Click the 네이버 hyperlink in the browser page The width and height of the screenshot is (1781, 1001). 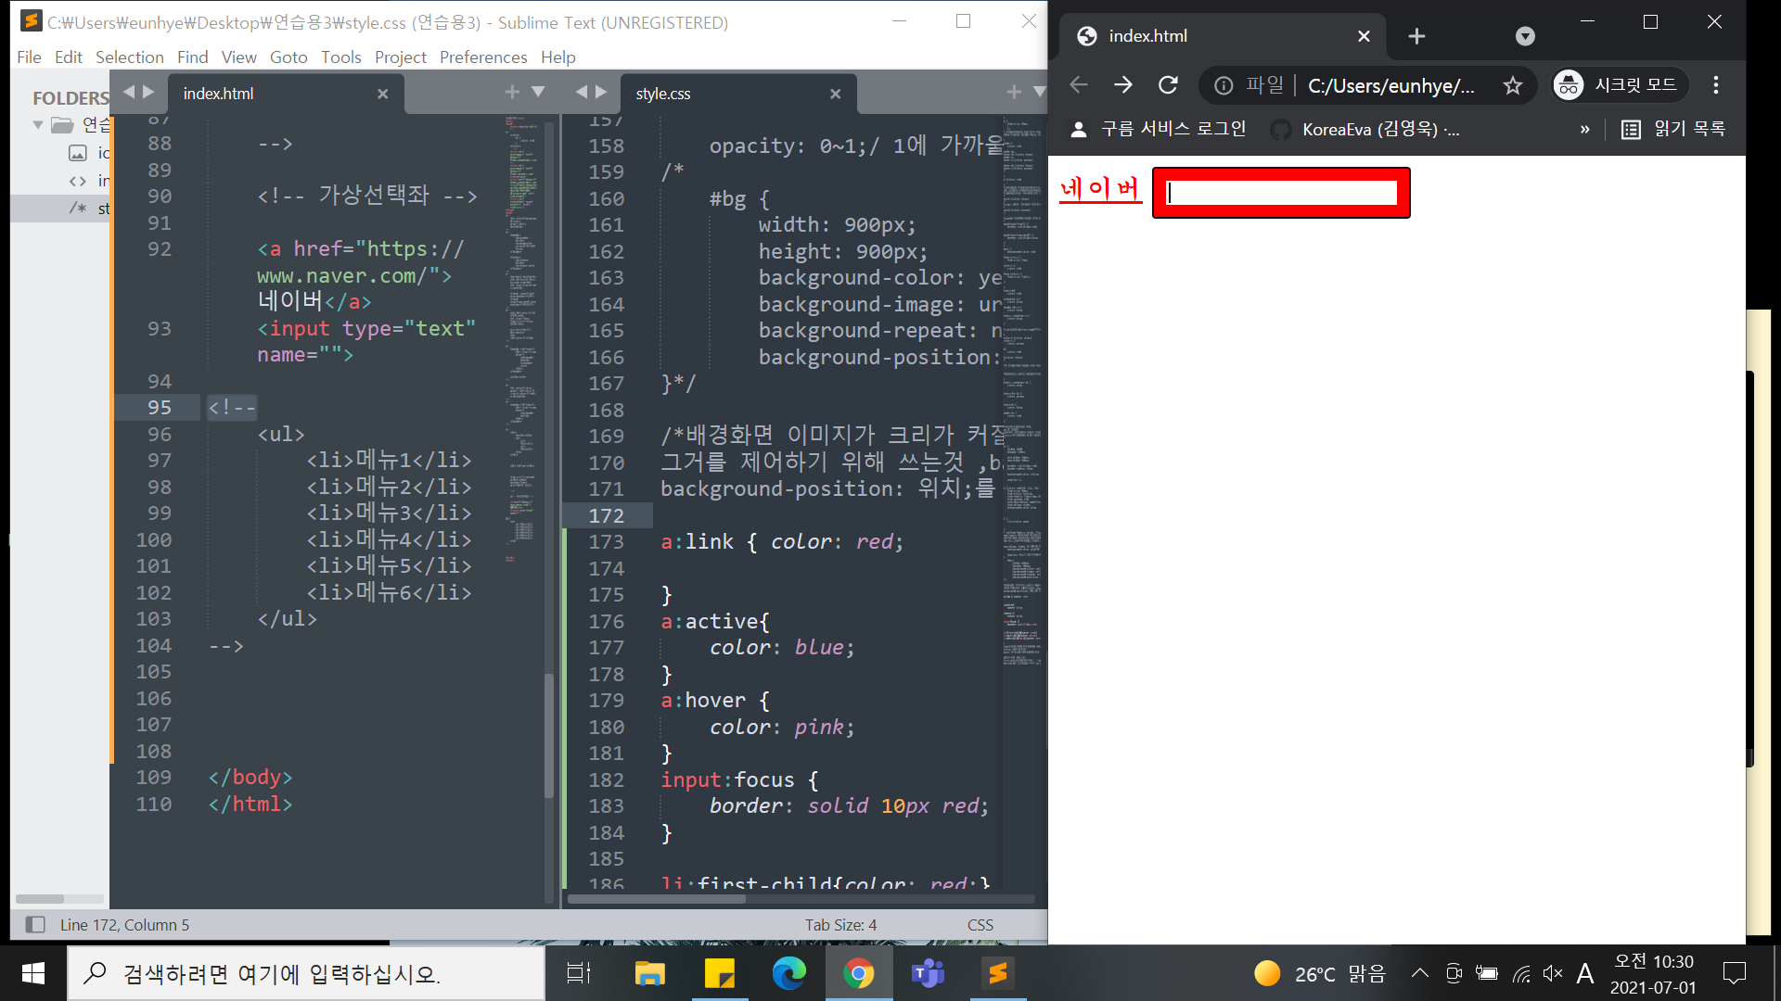coord(1100,188)
